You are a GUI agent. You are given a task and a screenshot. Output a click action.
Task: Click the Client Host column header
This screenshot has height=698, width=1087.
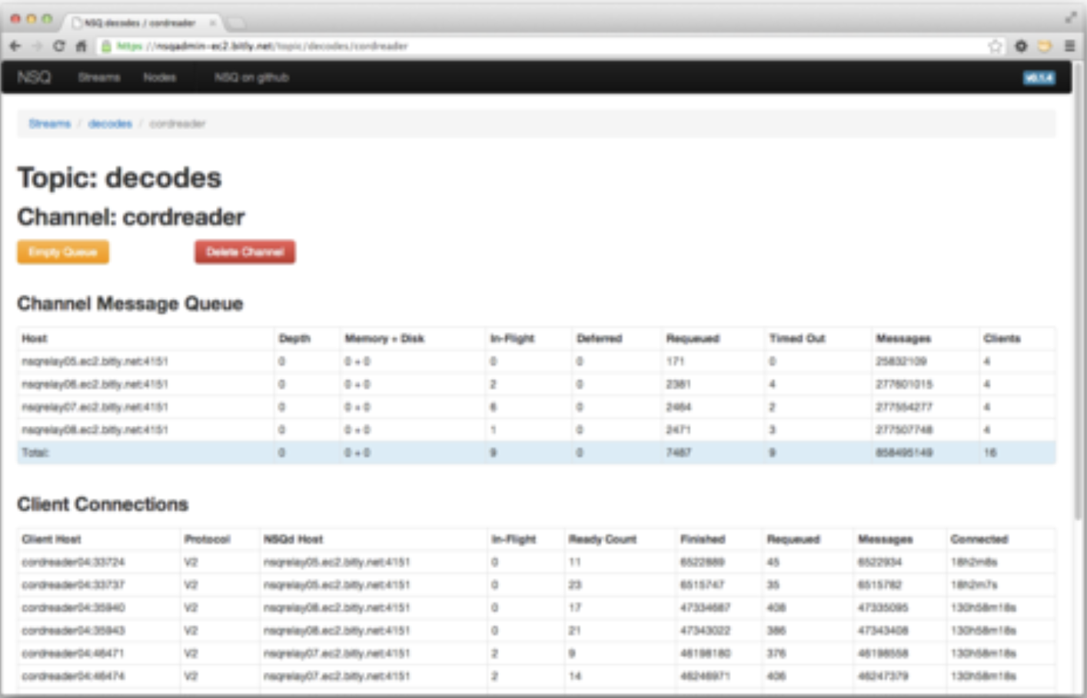[x=52, y=539]
